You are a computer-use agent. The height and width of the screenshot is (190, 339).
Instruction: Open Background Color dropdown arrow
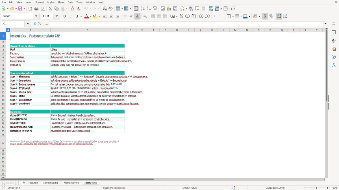(99, 16)
